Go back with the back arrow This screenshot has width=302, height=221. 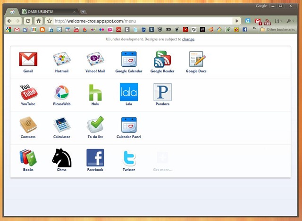[x=9, y=21]
